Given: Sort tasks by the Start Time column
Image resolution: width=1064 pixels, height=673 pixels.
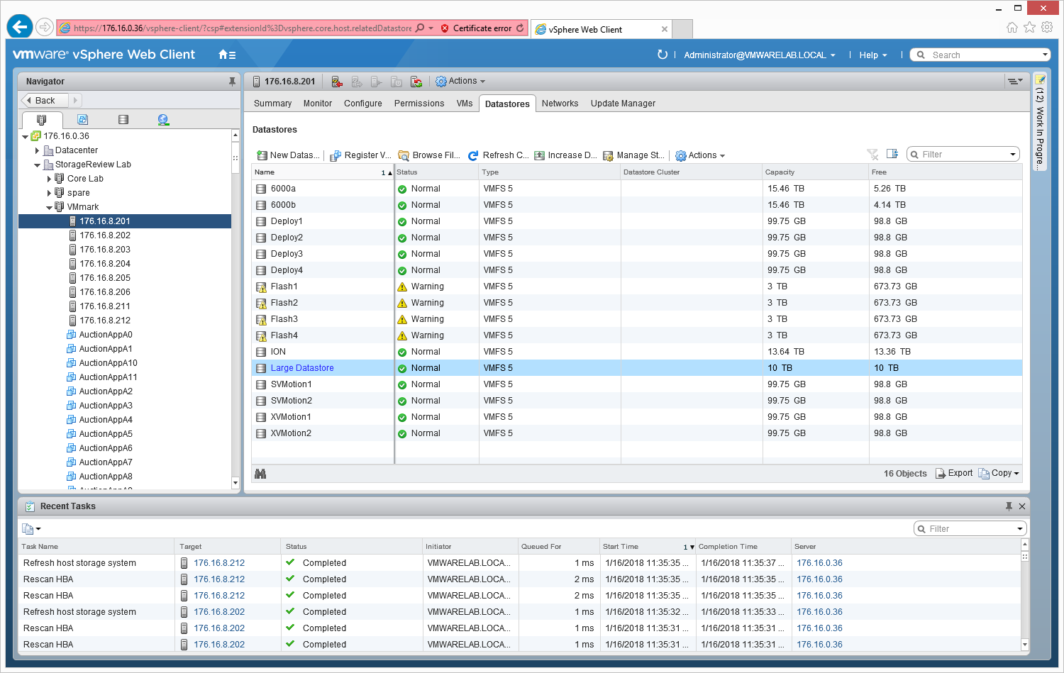Looking at the screenshot, I should pos(648,547).
